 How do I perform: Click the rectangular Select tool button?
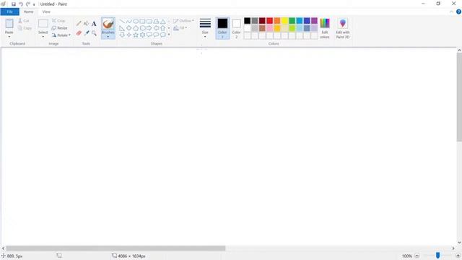click(x=43, y=24)
